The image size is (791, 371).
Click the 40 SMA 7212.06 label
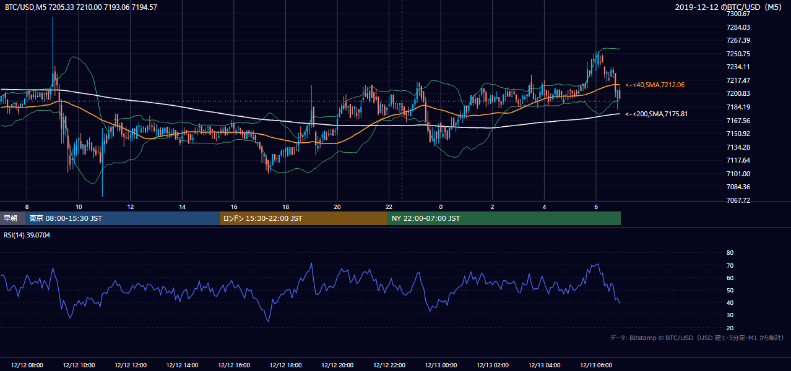click(x=655, y=85)
